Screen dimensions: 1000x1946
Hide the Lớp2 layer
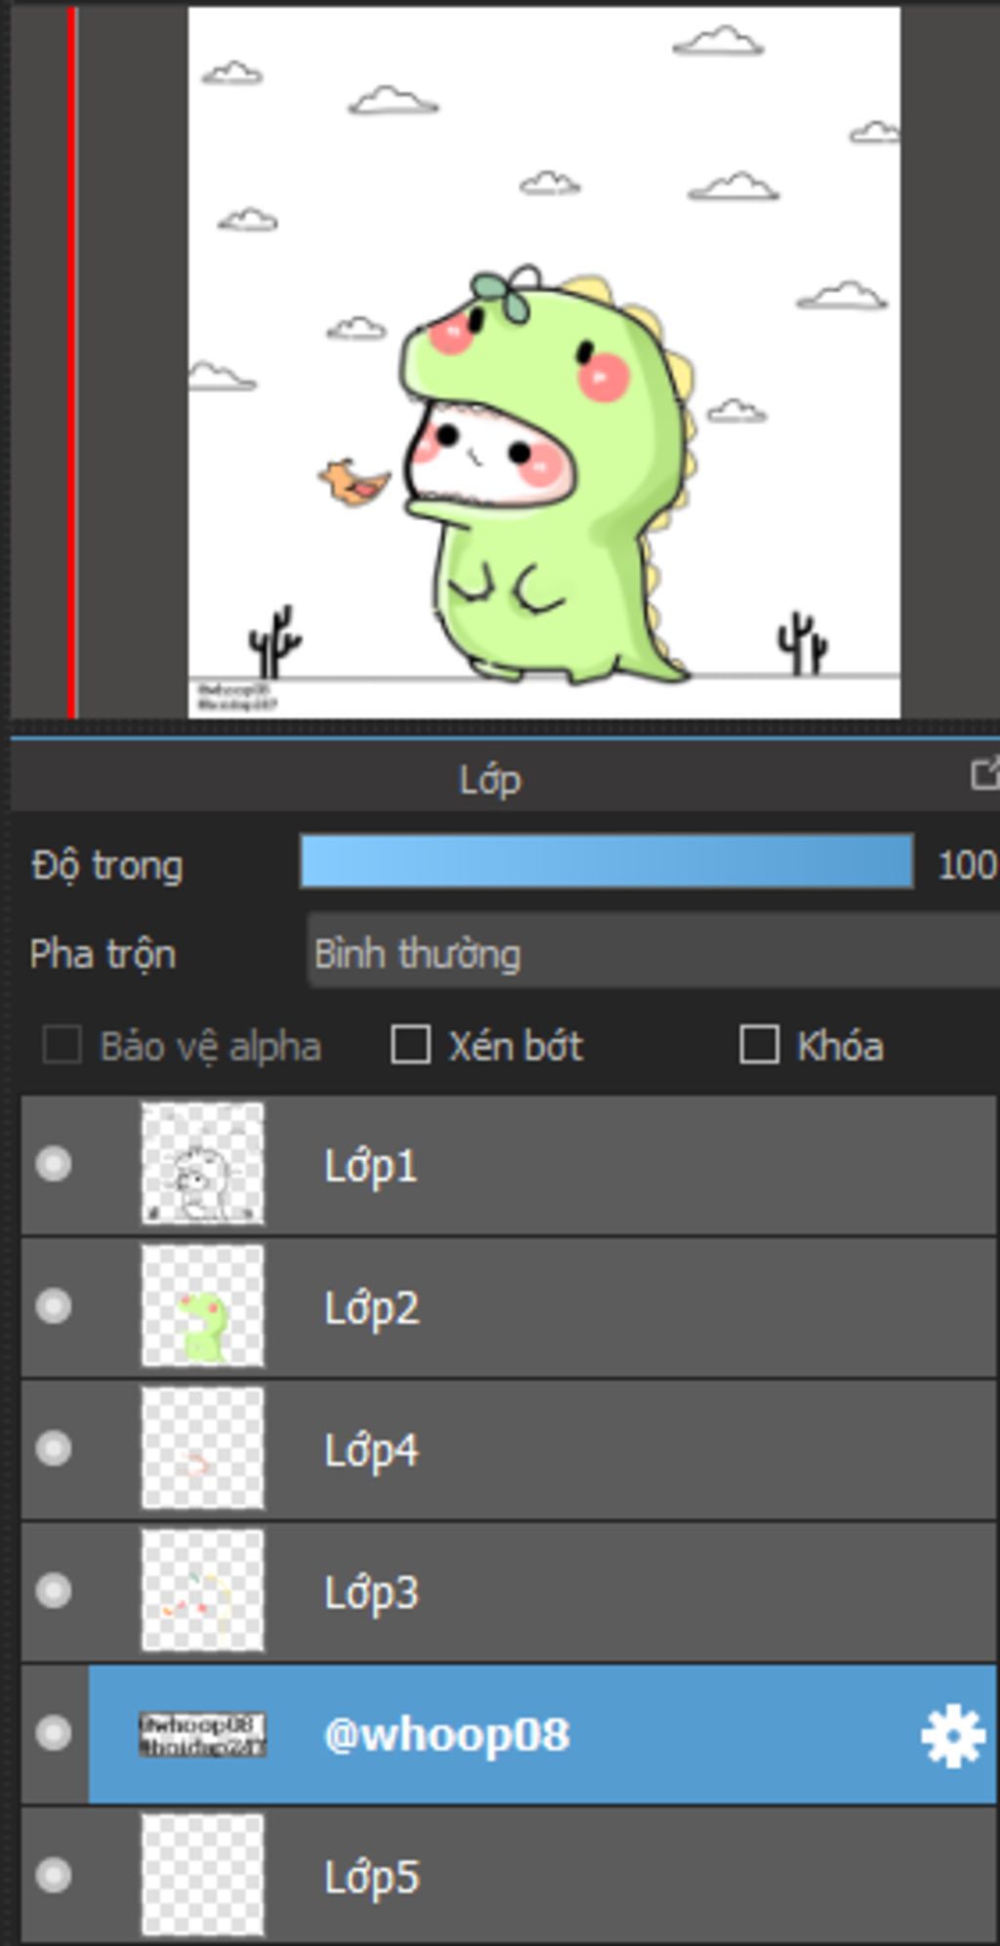54,1306
